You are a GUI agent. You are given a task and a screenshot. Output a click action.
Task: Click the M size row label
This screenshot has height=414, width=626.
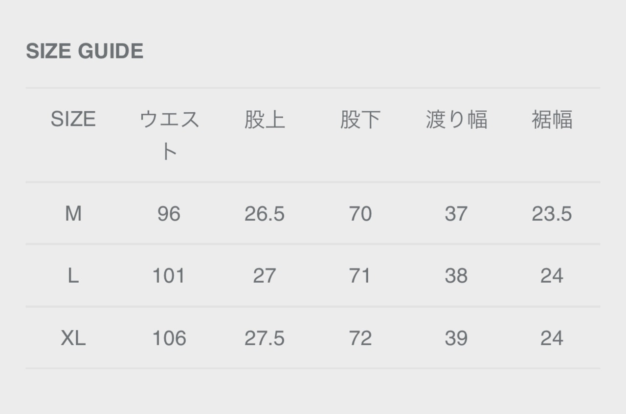73,214
